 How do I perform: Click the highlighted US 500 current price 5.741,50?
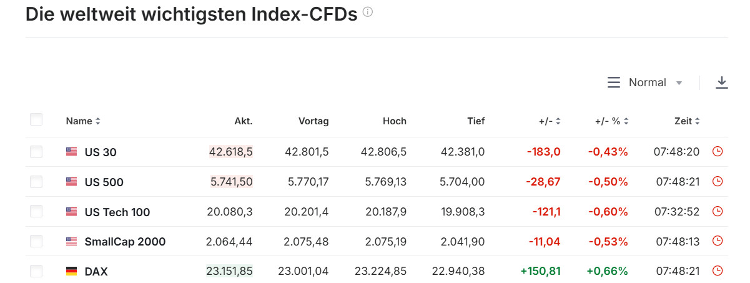coord(232,182)
